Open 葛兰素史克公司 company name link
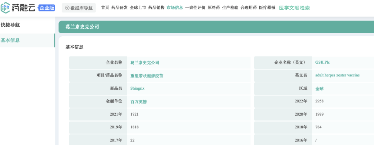The image size is (374, 145). coord(145,63)
